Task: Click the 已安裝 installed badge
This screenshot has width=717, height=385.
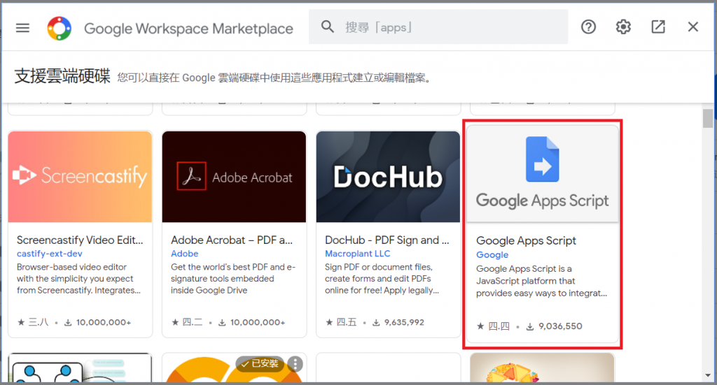Action: point(260,363)
